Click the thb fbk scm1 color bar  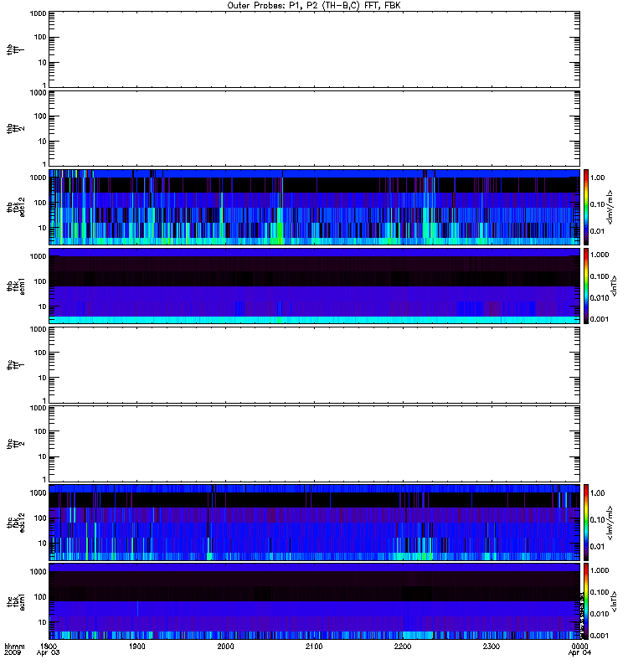pyautogui.click(x=586, y=286)
